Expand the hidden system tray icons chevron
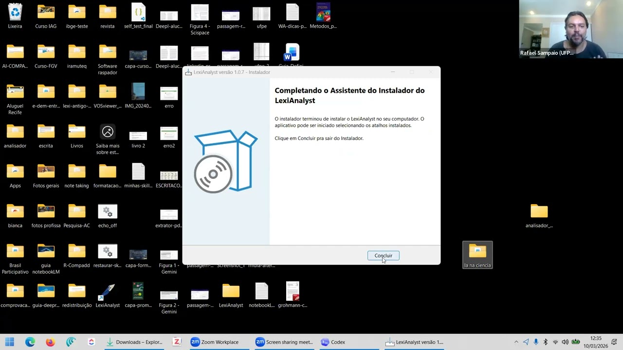The image size is (623, 350). (516, 342)
